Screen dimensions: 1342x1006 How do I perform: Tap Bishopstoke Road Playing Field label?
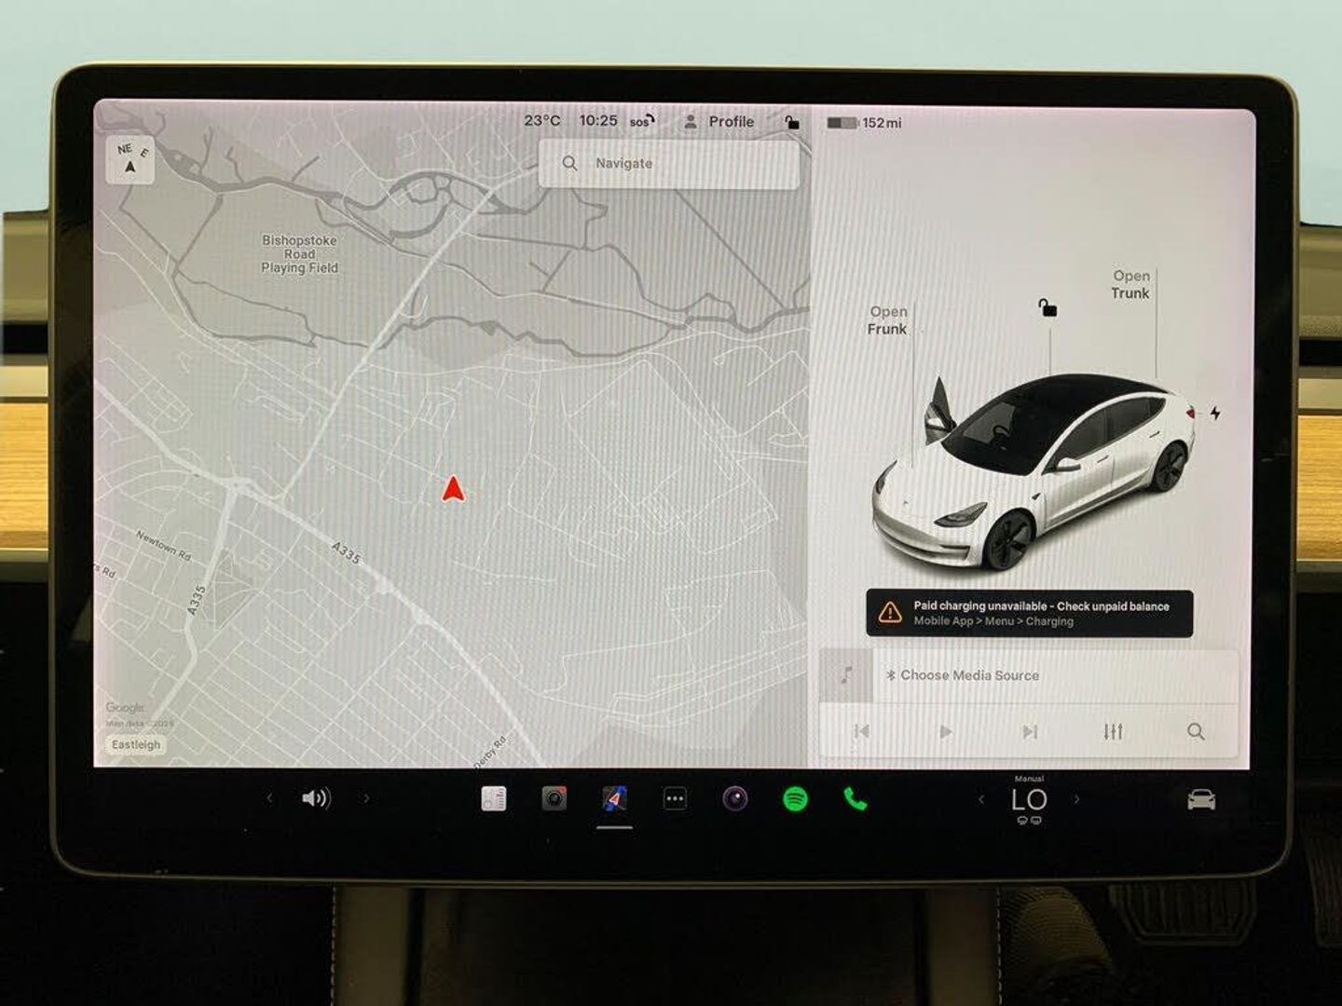(299, 254)
